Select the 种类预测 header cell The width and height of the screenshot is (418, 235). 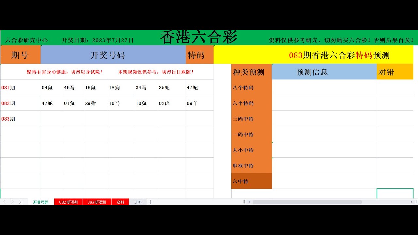[251, 72]
